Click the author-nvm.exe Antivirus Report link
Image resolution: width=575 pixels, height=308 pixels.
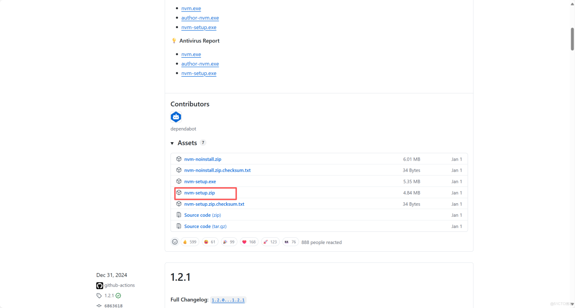200,64
